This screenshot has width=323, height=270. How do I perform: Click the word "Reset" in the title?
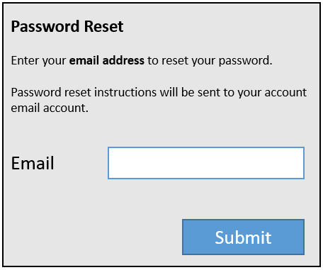(x=103, y=26)
